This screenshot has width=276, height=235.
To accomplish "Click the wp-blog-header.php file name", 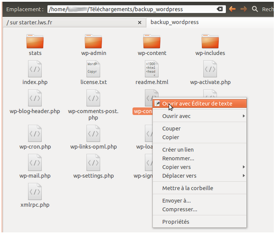I will pos(35,111).
